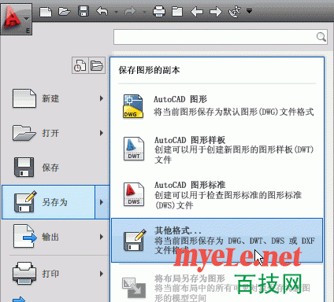Click the Redo arrow icon
Screen dimensions: 334x302
tap(131, 12)
